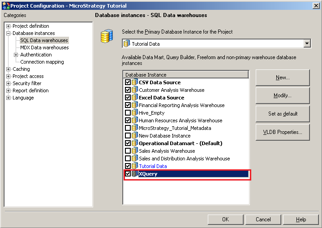
Task: Check the MicroStrategy_Tutorial_Metadata checkbox
Action: click(x=128, y=128)
